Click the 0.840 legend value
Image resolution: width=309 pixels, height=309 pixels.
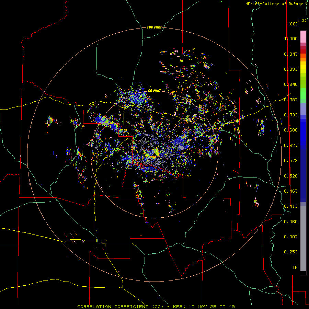click(x=291, y=84)
